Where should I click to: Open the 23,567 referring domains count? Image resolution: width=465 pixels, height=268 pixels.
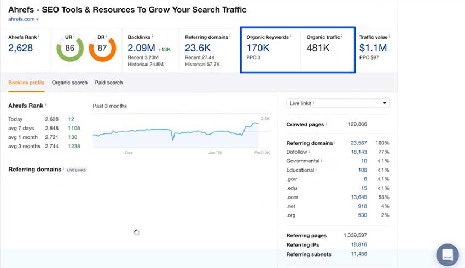point(359,143)
